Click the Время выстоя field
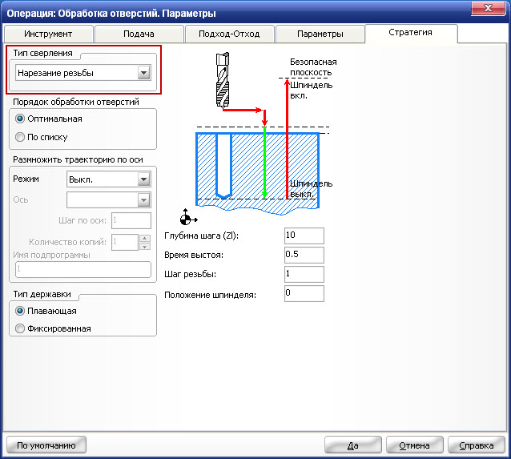Screen dimensions: 511x459 click(x=304, y=255)
